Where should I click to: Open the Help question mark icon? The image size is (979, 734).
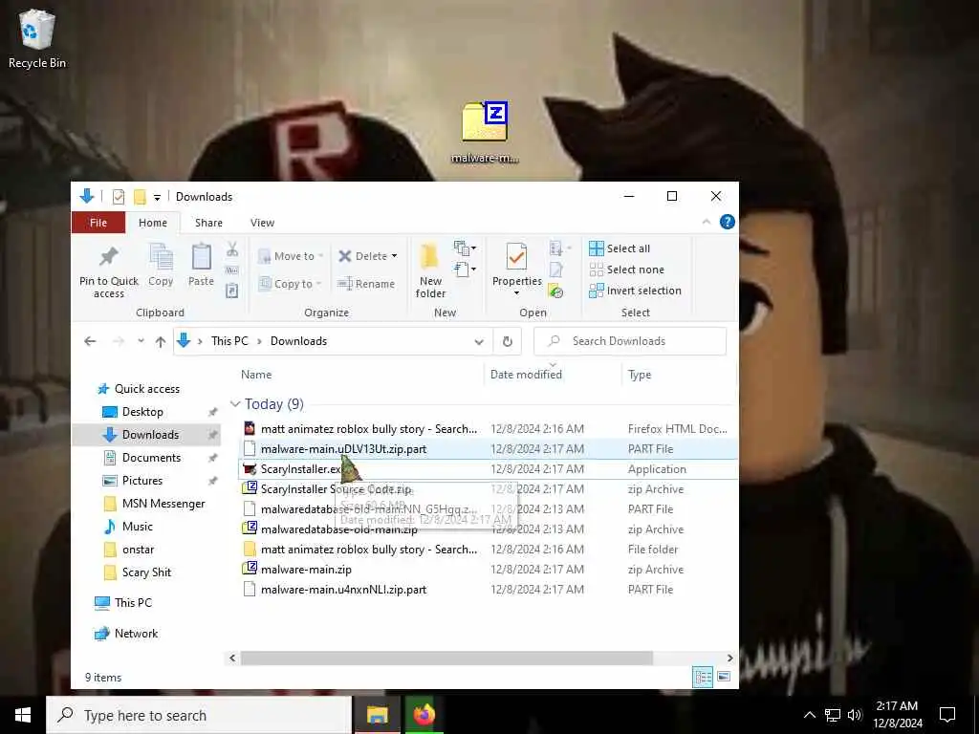[x=727, y=222]
